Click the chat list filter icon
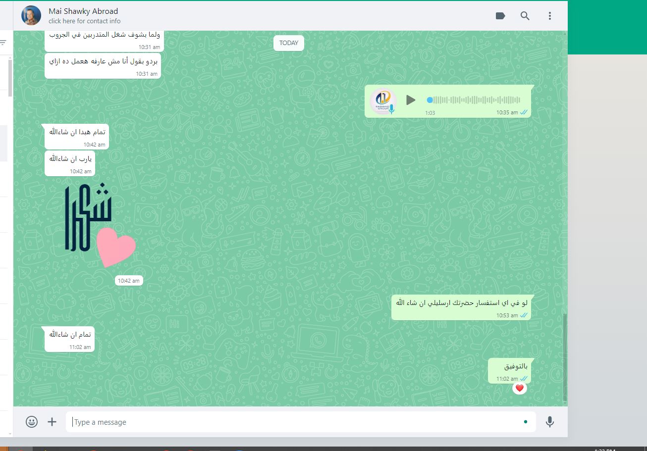The height and width of the screenshot is (451, 647). pyautogui.click(x=3, y=43)
